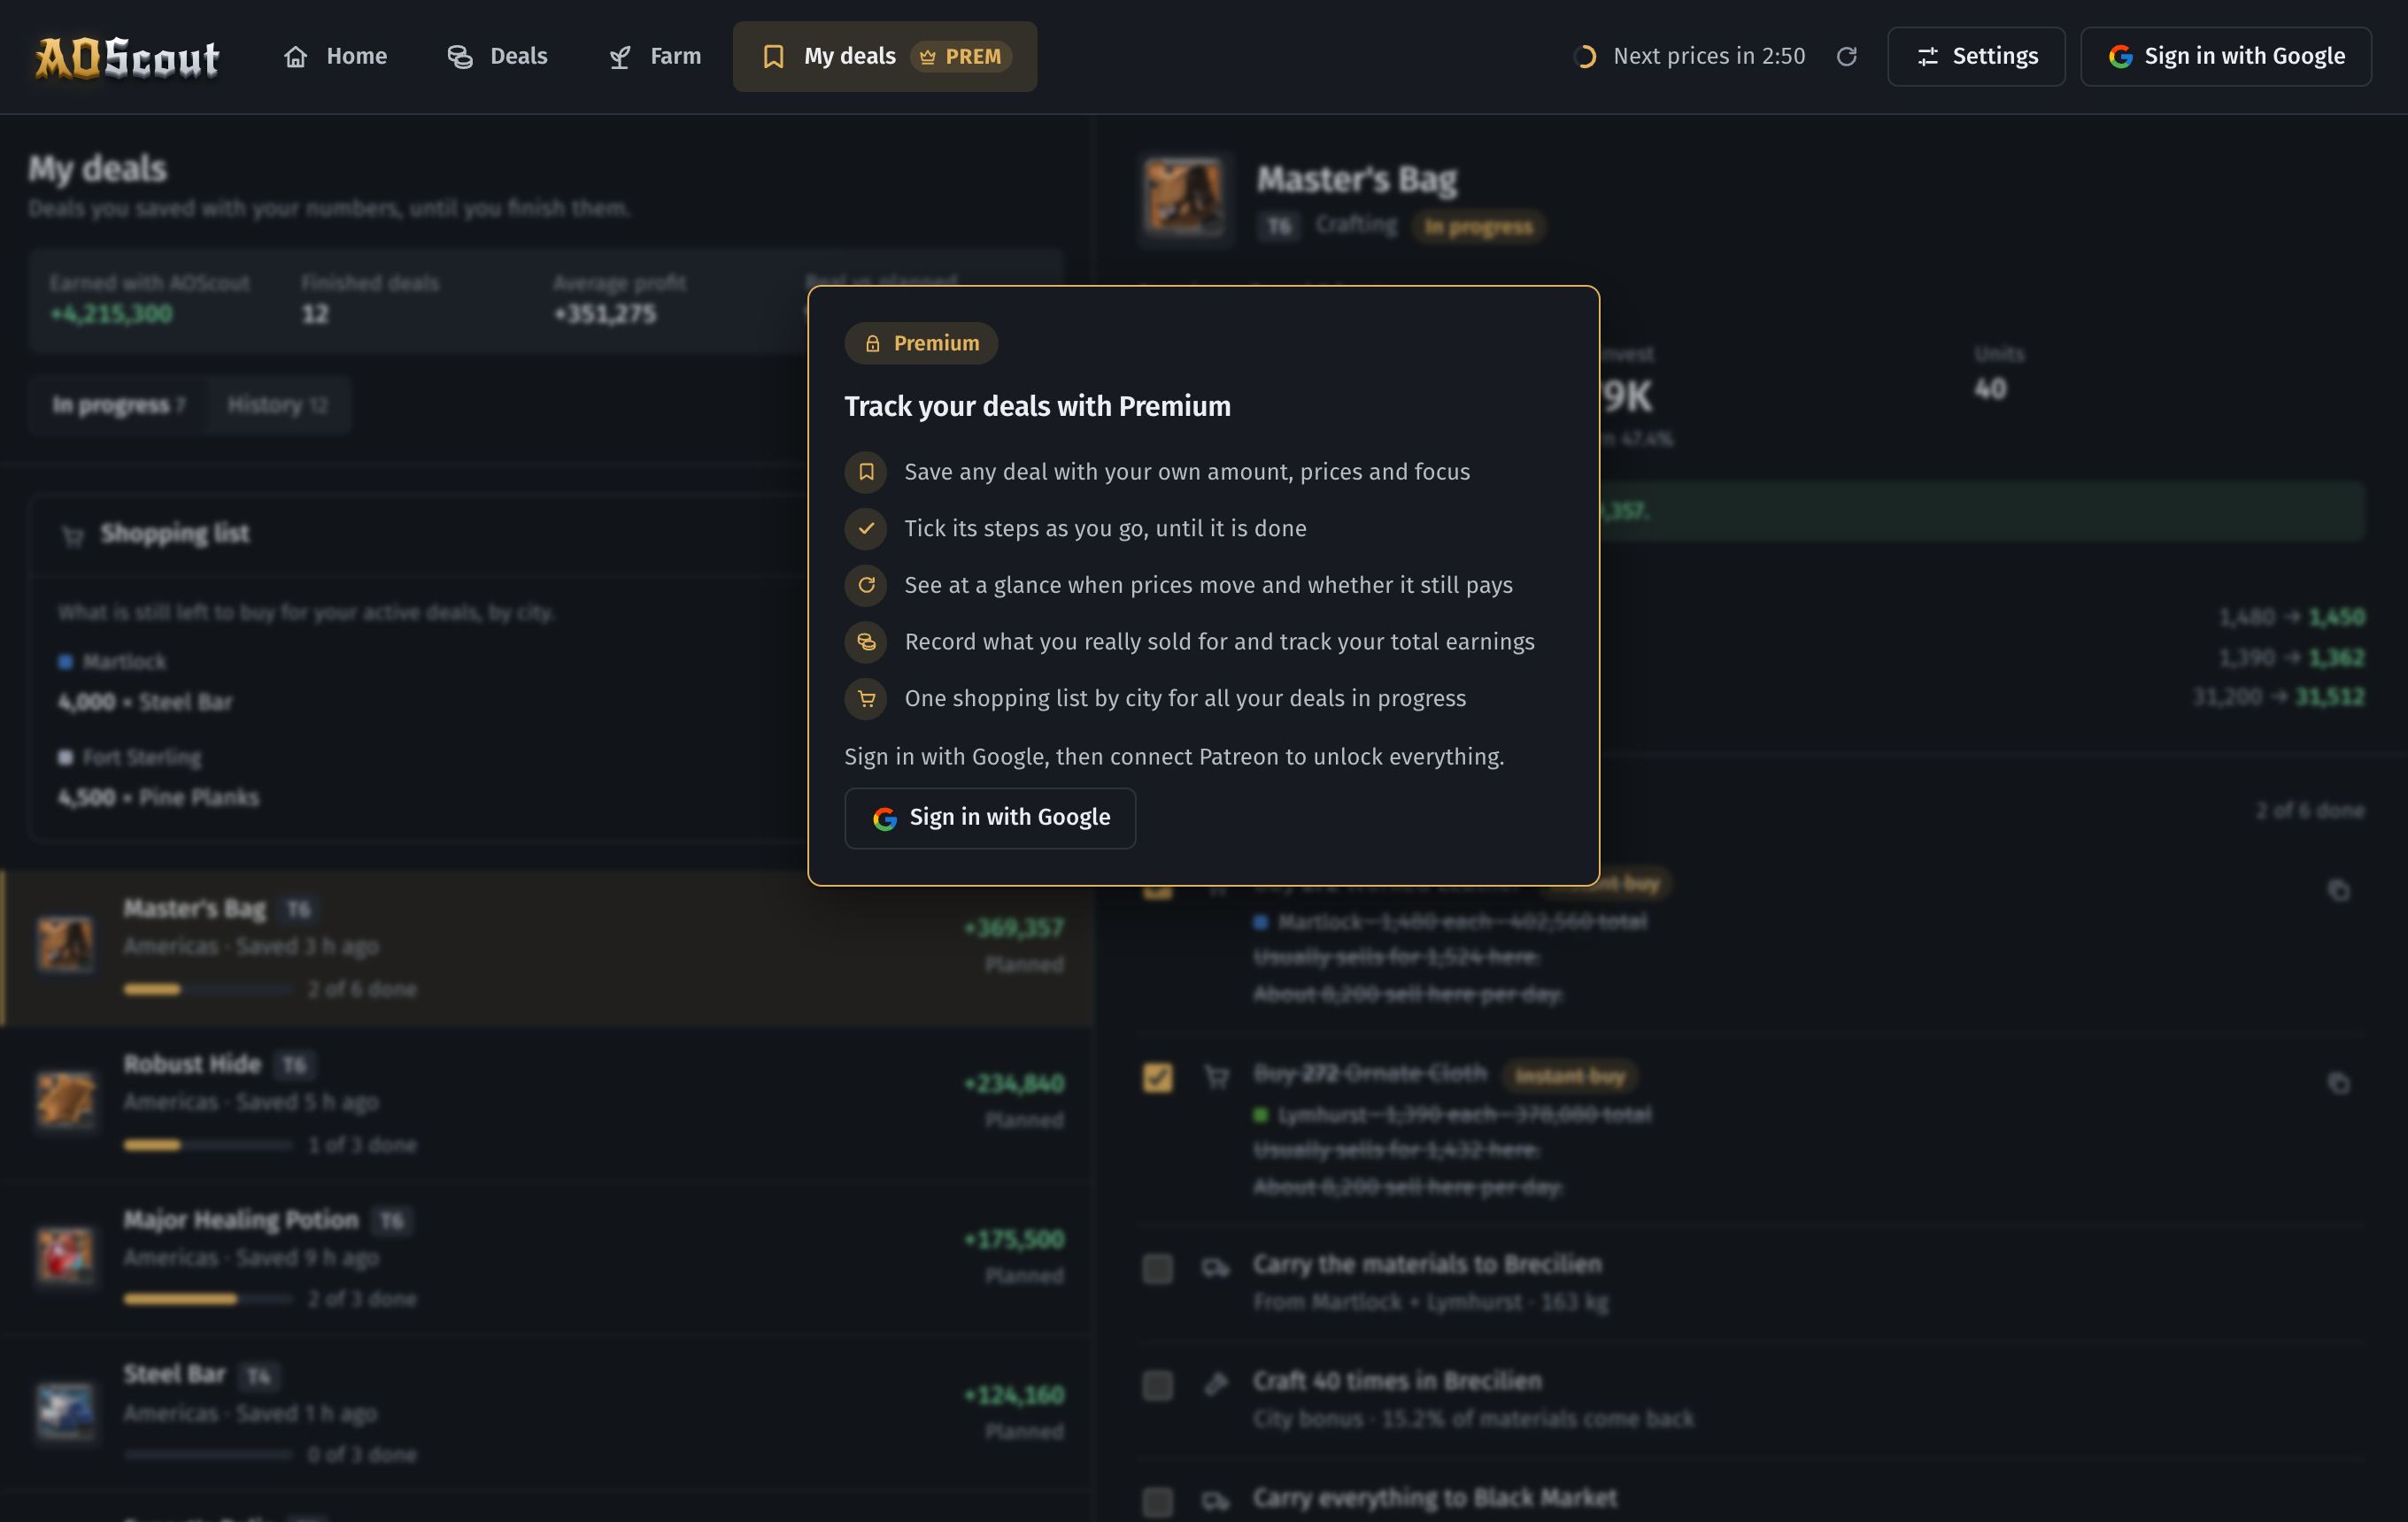Viewport: 2408px width, 1522px height.
Task: Click Sign in with Google in header
Action: point(2226,57)
